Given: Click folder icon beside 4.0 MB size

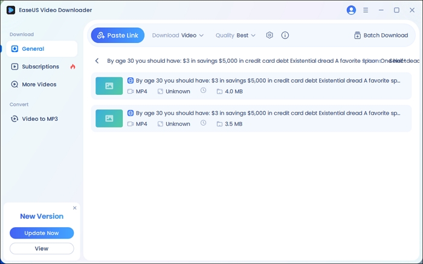Looking at the screenshot, I should tap(219, 92).
